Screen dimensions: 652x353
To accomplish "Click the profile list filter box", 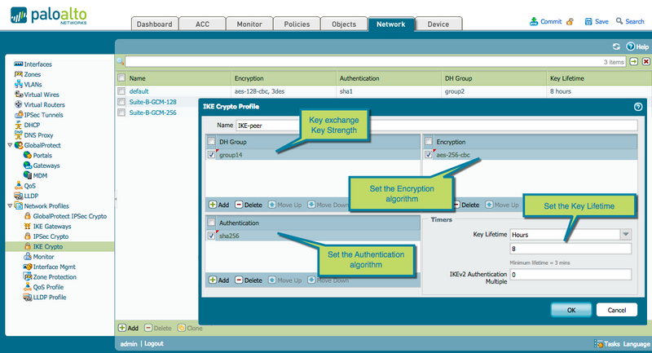I will pos(375,61).
